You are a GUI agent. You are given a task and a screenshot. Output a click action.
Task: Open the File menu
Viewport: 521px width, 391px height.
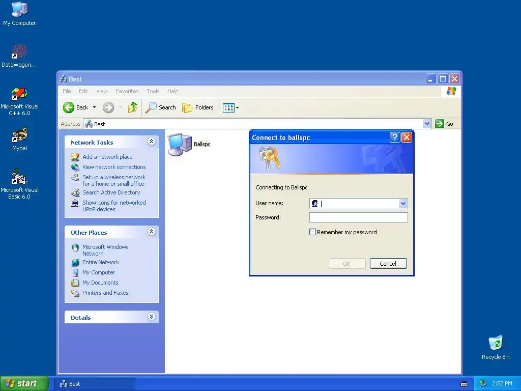pos(67,91)
